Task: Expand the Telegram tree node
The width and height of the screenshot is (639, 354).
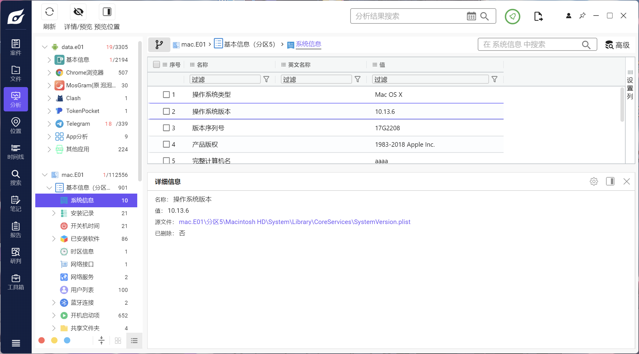Action: [49, 124]
